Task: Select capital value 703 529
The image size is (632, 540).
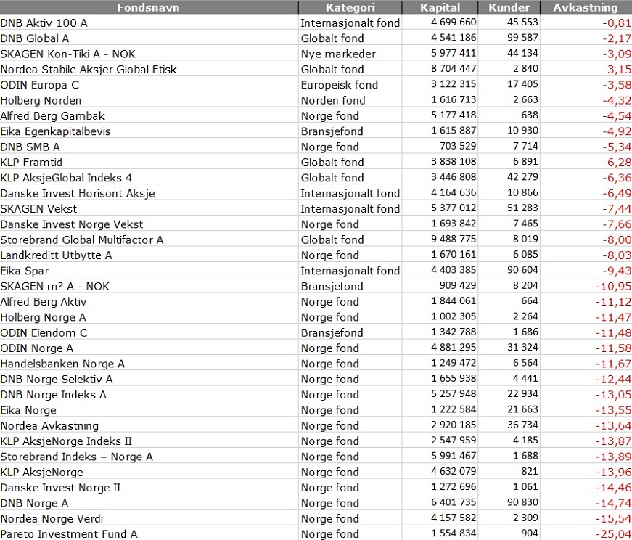Action: pos(458,146)
